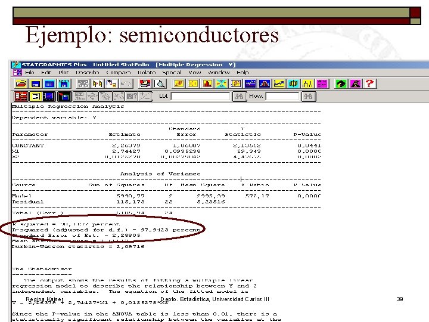Open the box-and-whisker plot icon
429x322 pixels.
tap(193, 83)
